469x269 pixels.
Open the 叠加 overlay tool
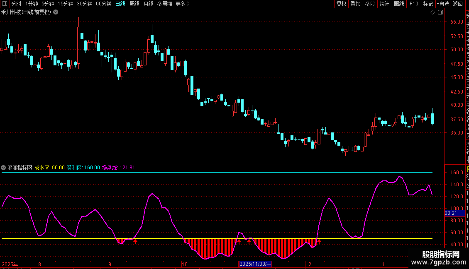tap(355, 4)
